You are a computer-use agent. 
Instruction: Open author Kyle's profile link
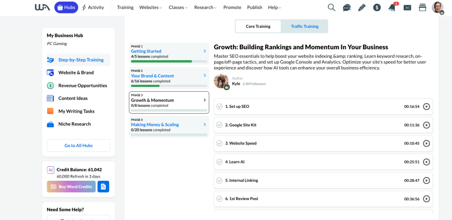(x=236, y=84)
